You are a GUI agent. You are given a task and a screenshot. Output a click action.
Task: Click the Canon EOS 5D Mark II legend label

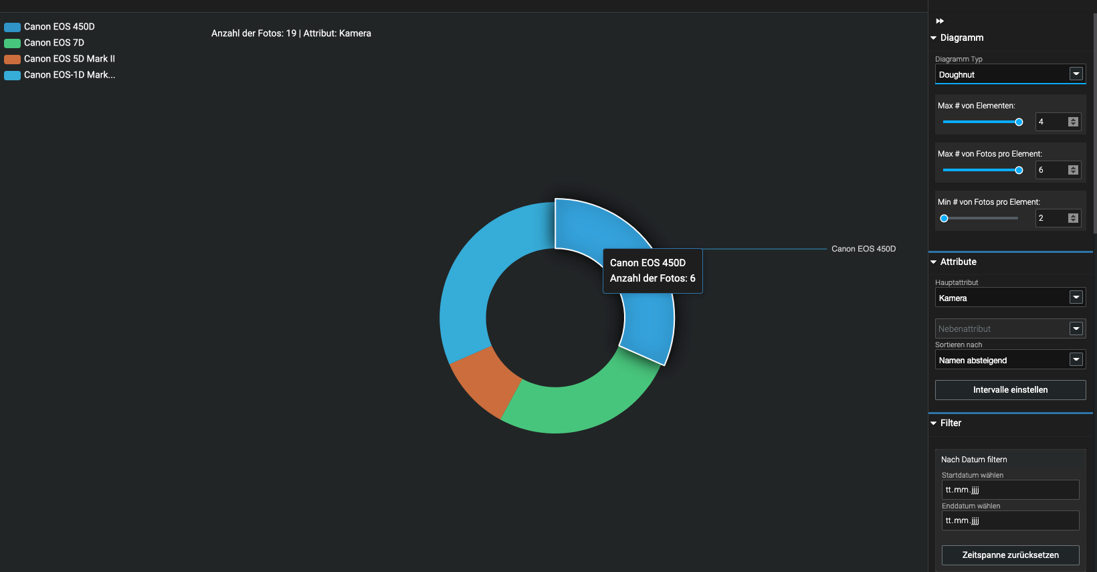70,59
